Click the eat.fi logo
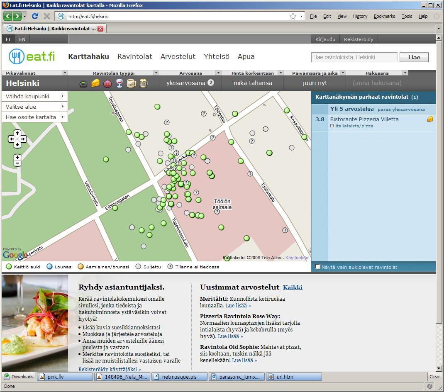The width and height of the screenshot is (444, 392). 32,57
